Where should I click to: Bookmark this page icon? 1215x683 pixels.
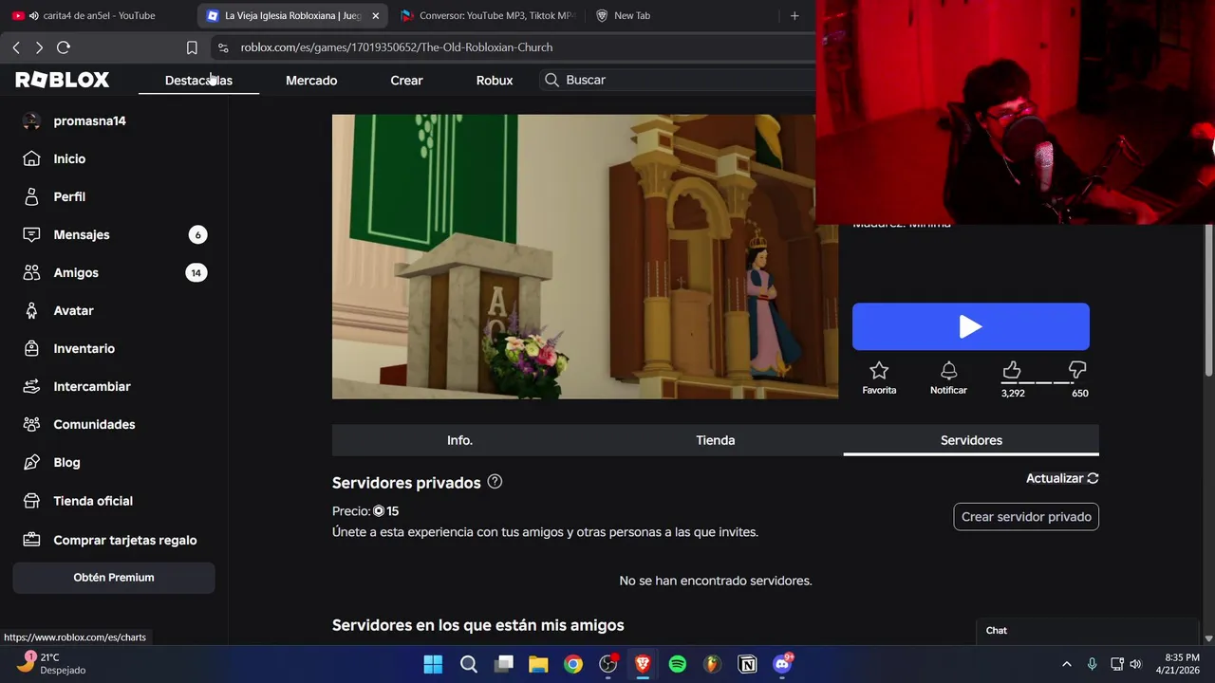pyautogui.click(x=192, y=47)
